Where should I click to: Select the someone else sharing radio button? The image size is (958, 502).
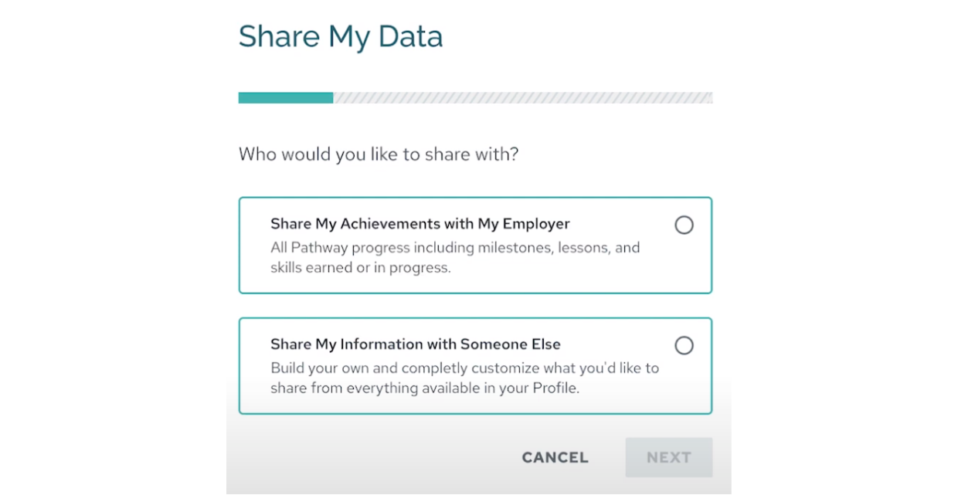[x=685, y=346]
